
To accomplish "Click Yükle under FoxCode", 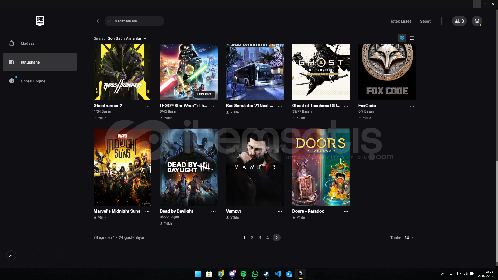I will [x=365, y=118].
